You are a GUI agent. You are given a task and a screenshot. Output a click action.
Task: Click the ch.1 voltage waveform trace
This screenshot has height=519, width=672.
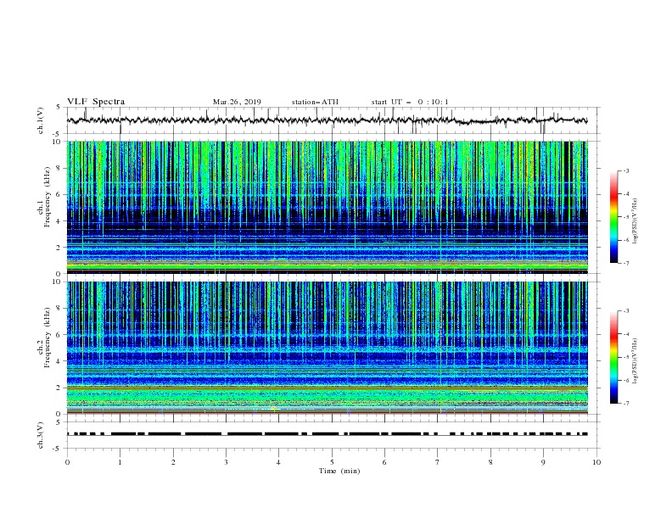pyautogui.click(x=327, y=120)
